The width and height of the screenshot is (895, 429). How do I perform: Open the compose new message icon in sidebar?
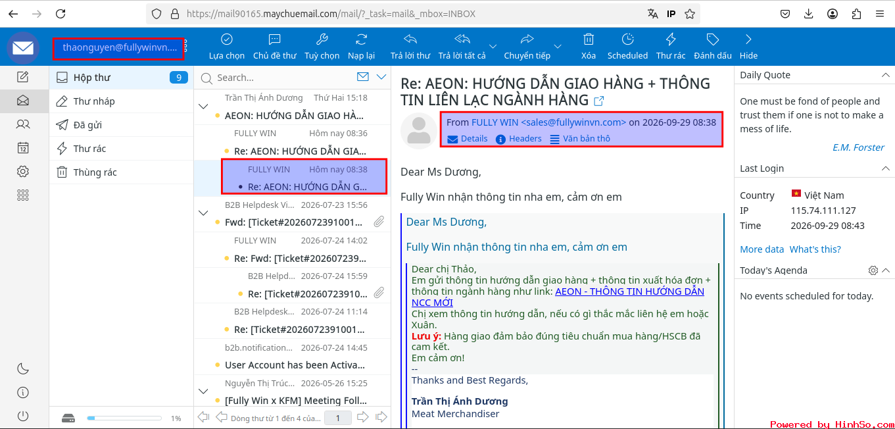23,77
